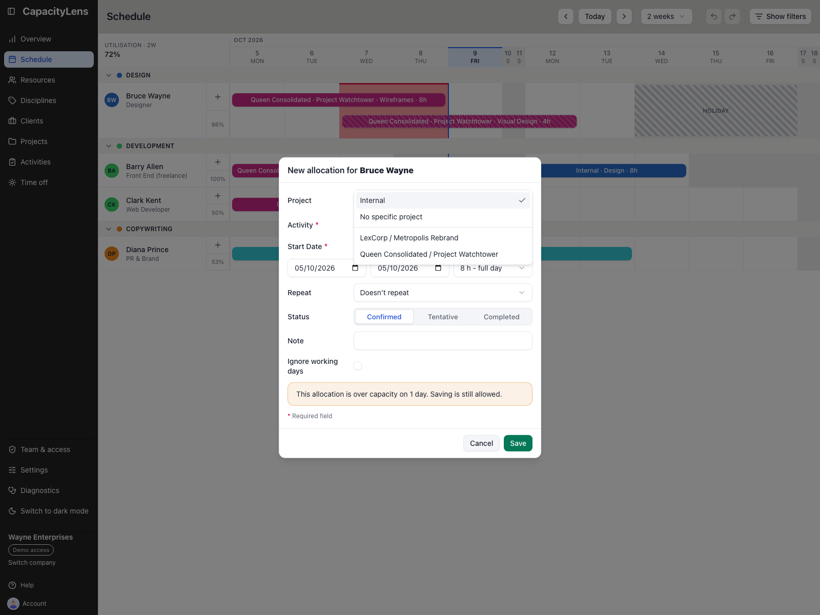
Task: Open the Time off sun icon
Action: [12, 182]
